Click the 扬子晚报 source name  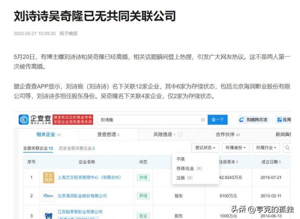68,33
